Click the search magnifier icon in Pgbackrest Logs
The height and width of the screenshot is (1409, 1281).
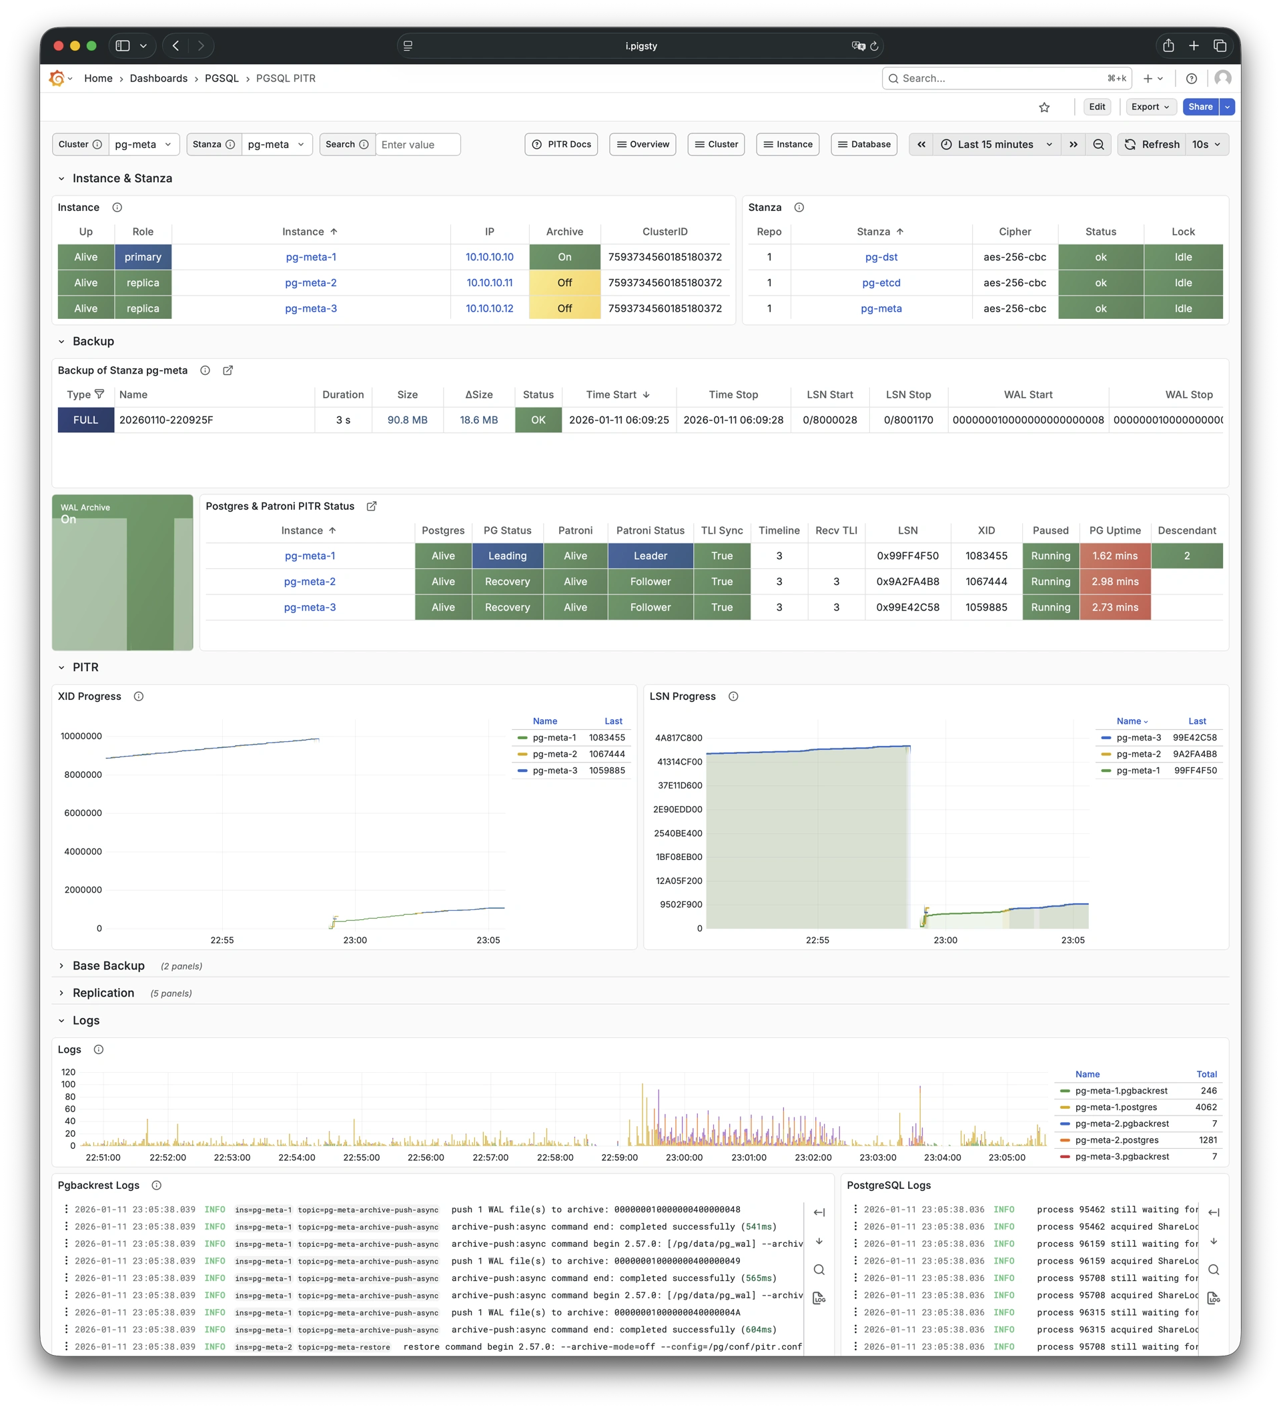tap(819, 1270)
